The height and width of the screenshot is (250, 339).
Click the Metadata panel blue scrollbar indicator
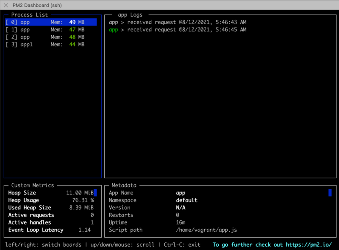(x=330, y=193)
